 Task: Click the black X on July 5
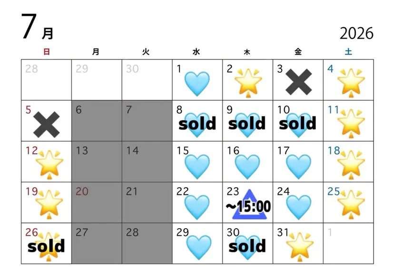pos(47,125)
